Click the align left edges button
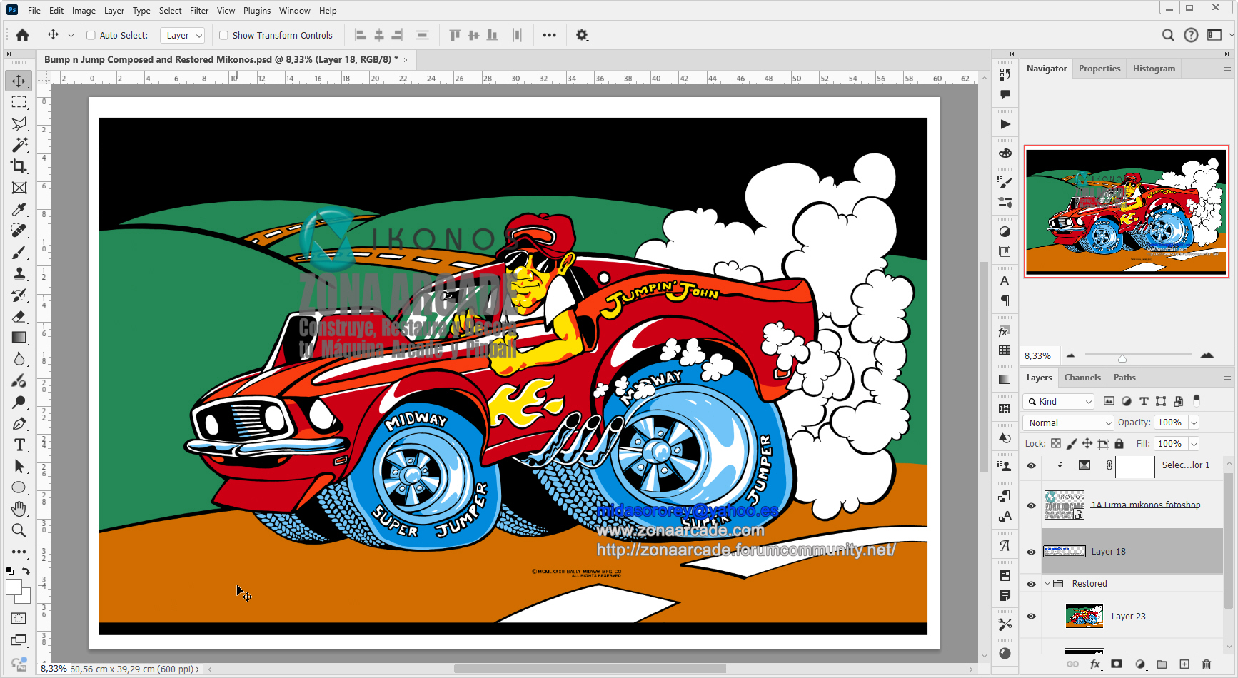 (x=361, y=35)
